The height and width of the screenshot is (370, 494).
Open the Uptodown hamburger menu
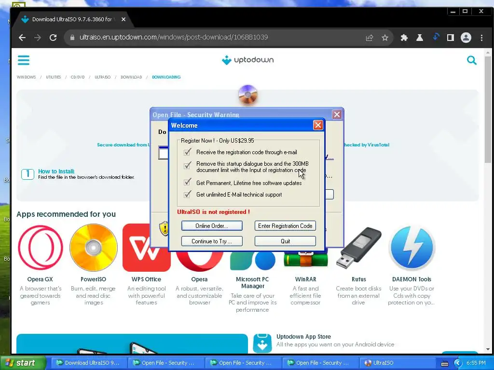24,60
